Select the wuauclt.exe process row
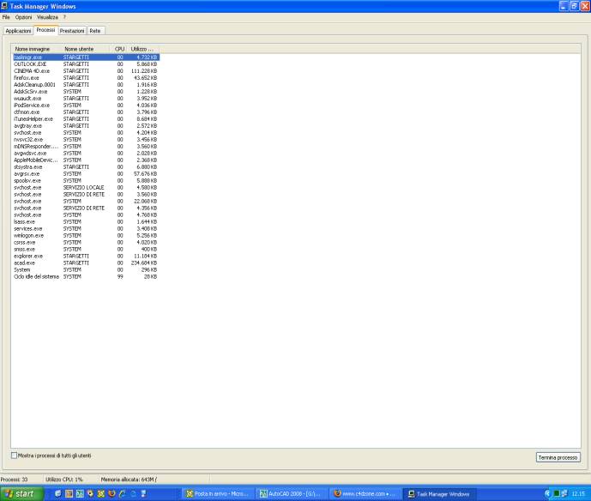This screenshot has width=591, height=501. click(86, 99)
